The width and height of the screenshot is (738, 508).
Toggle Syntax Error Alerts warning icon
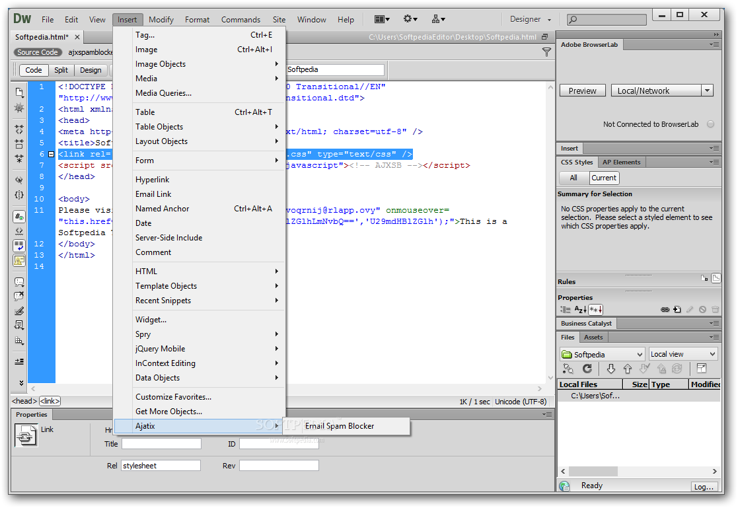coord(18,260)
